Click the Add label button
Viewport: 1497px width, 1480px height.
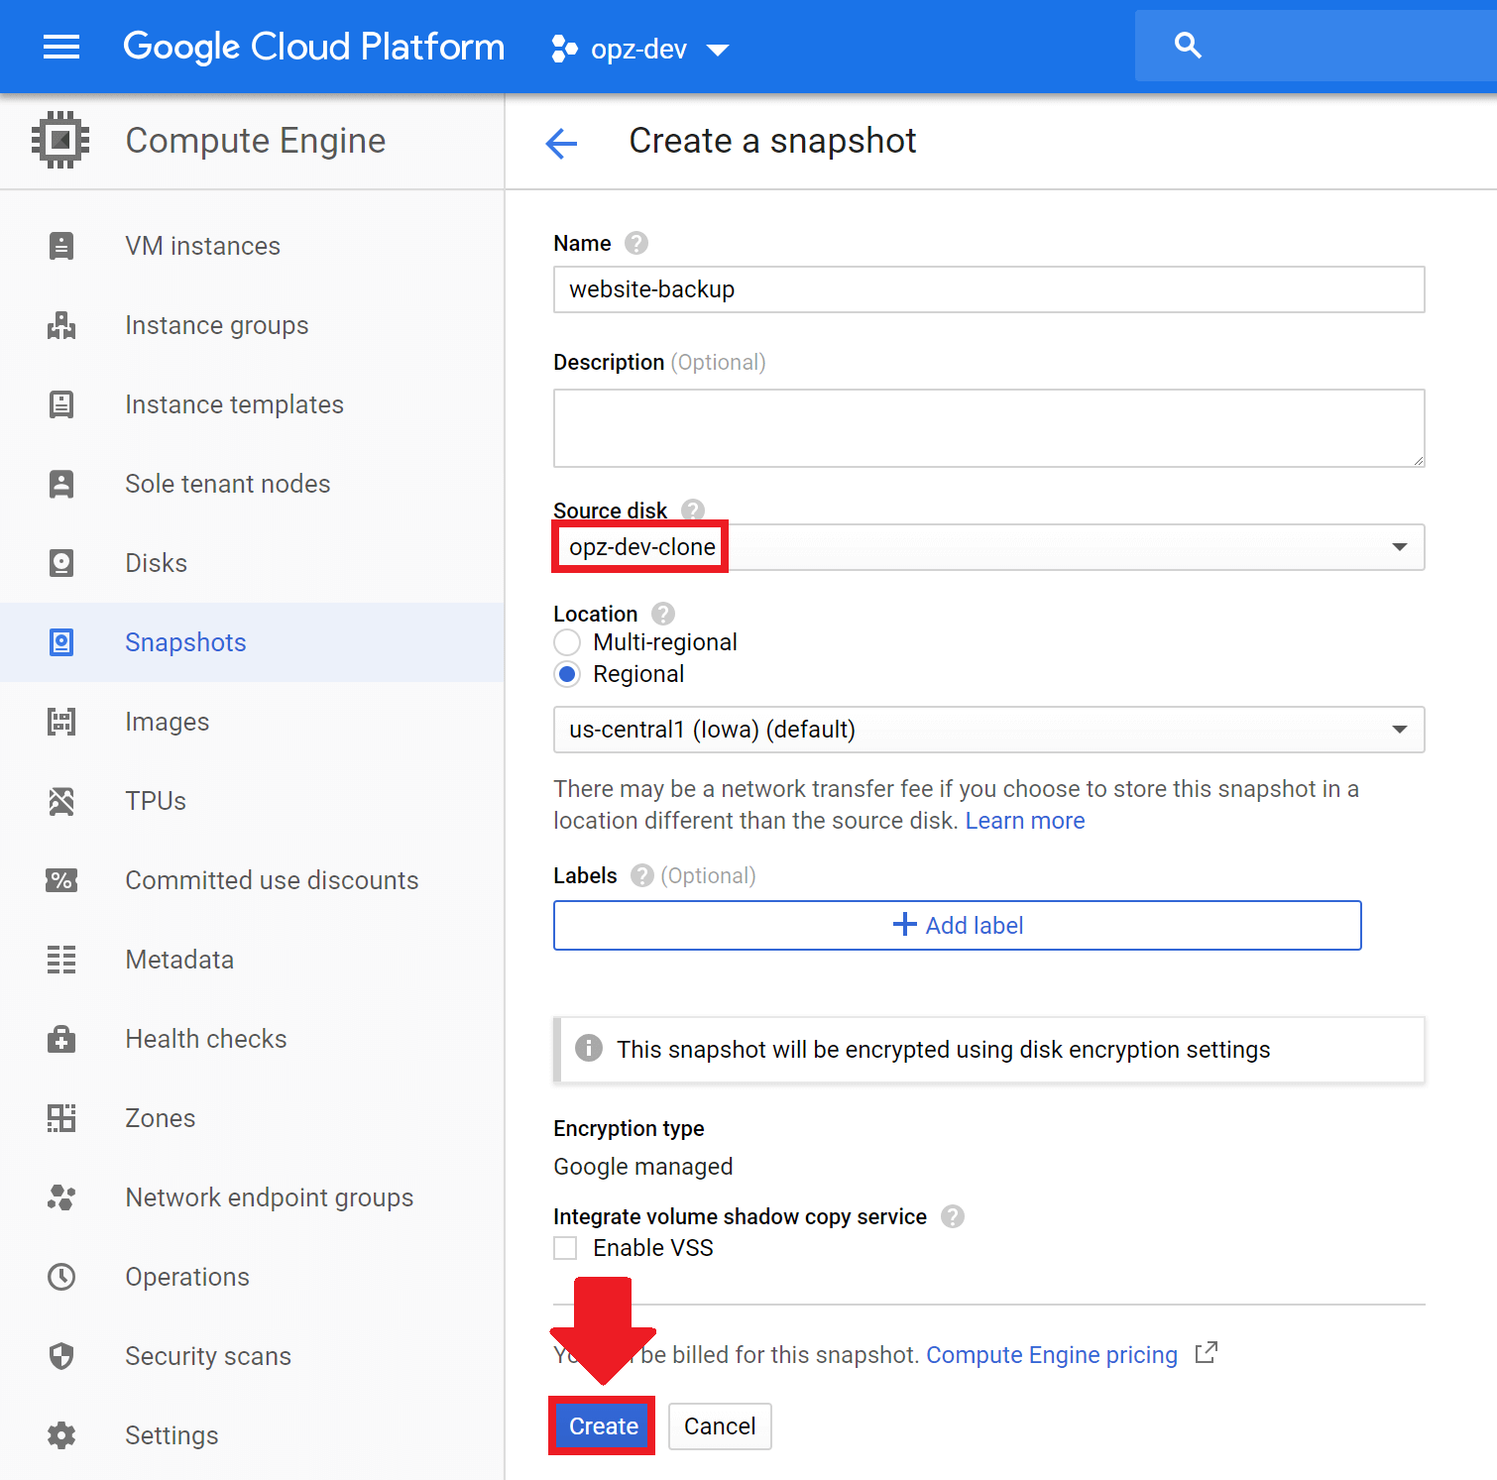[x=957, y=925]
